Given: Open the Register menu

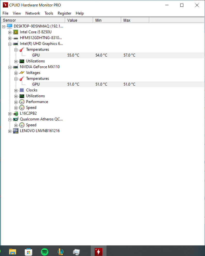Looking at the screenshot, I should [64, 13].
